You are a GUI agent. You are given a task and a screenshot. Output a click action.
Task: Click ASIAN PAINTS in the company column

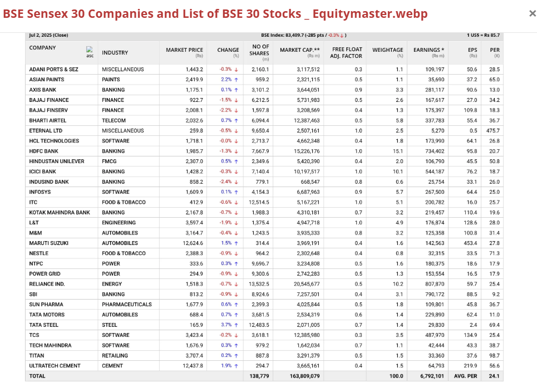47,80
